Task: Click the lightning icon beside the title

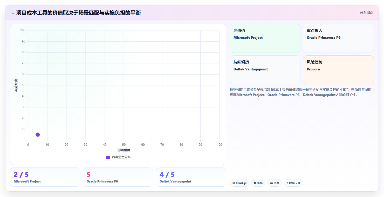Action: pyautogui.click(x=12, y=13)
